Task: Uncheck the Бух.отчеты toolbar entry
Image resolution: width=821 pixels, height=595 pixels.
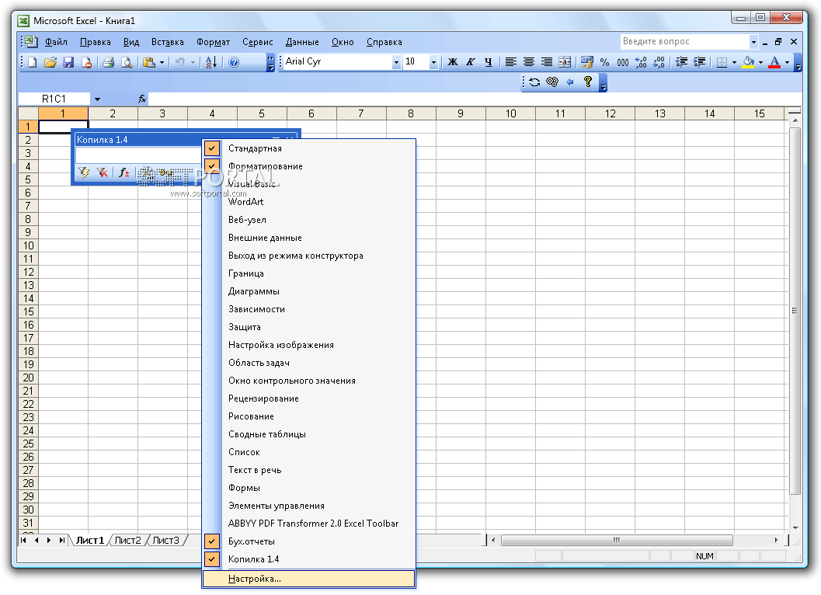Action: tap(308, 541)
